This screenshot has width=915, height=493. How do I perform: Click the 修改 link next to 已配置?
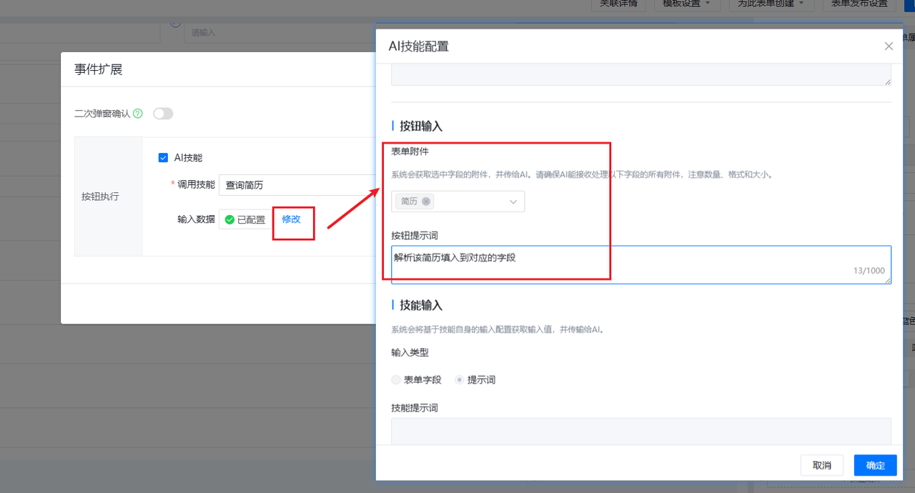pos(291,219)
